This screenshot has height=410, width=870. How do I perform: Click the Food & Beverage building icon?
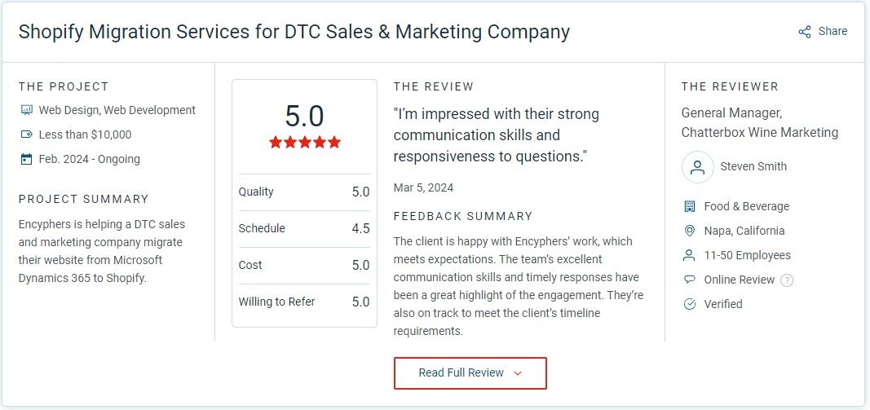[690, 206]
